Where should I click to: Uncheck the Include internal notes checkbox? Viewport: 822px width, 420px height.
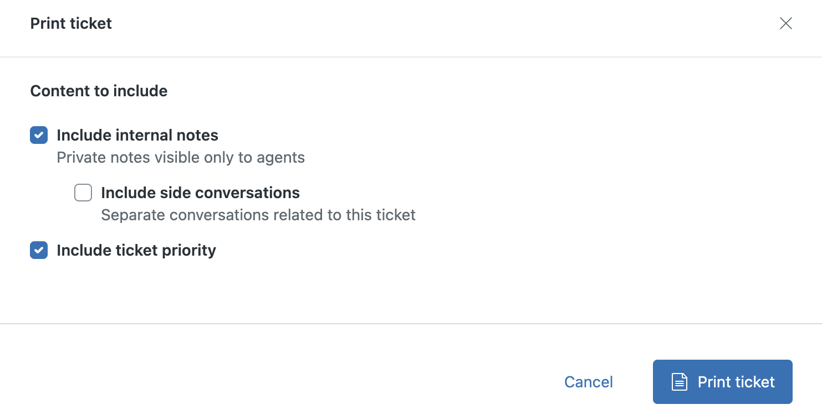click(39, 135)
